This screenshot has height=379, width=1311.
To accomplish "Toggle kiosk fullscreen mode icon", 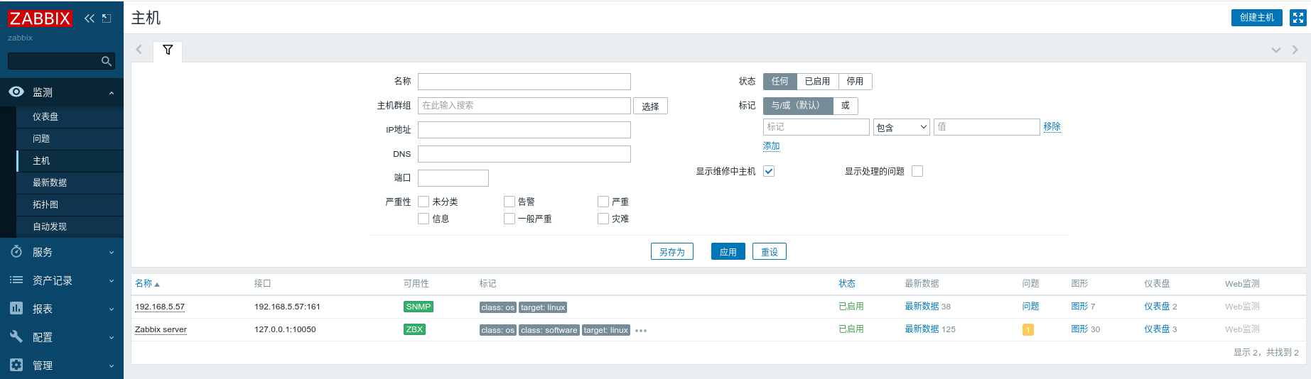I will pyautogui.click(x=1298, y=18).
